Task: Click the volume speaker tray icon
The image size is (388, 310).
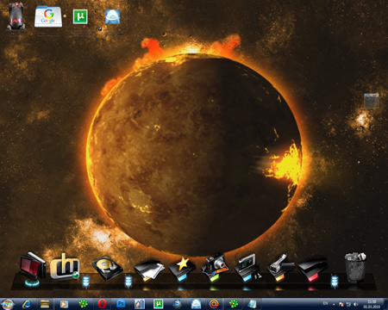Action: click(355, 304)
